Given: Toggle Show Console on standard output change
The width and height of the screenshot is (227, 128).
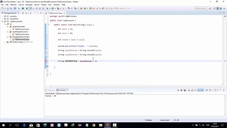Looking at the screenshot, I should tap(199, 90).
